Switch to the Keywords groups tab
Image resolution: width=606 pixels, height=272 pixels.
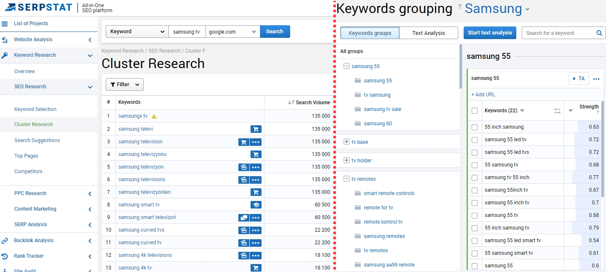point(370,33)
